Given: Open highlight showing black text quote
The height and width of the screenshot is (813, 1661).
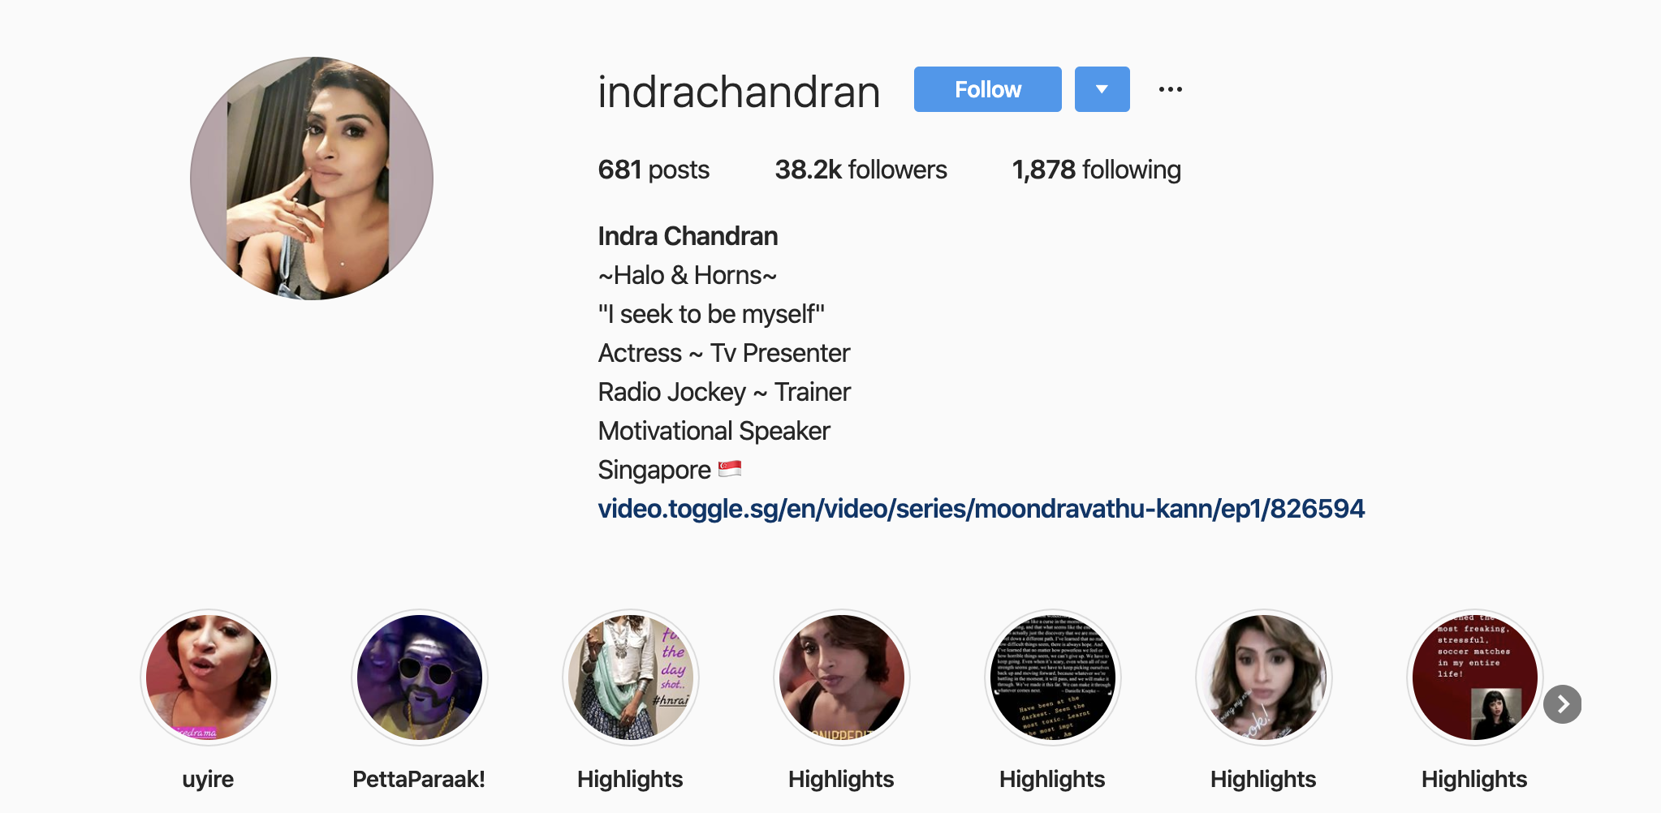Looking at the screenshot, I should [1053, 677].
